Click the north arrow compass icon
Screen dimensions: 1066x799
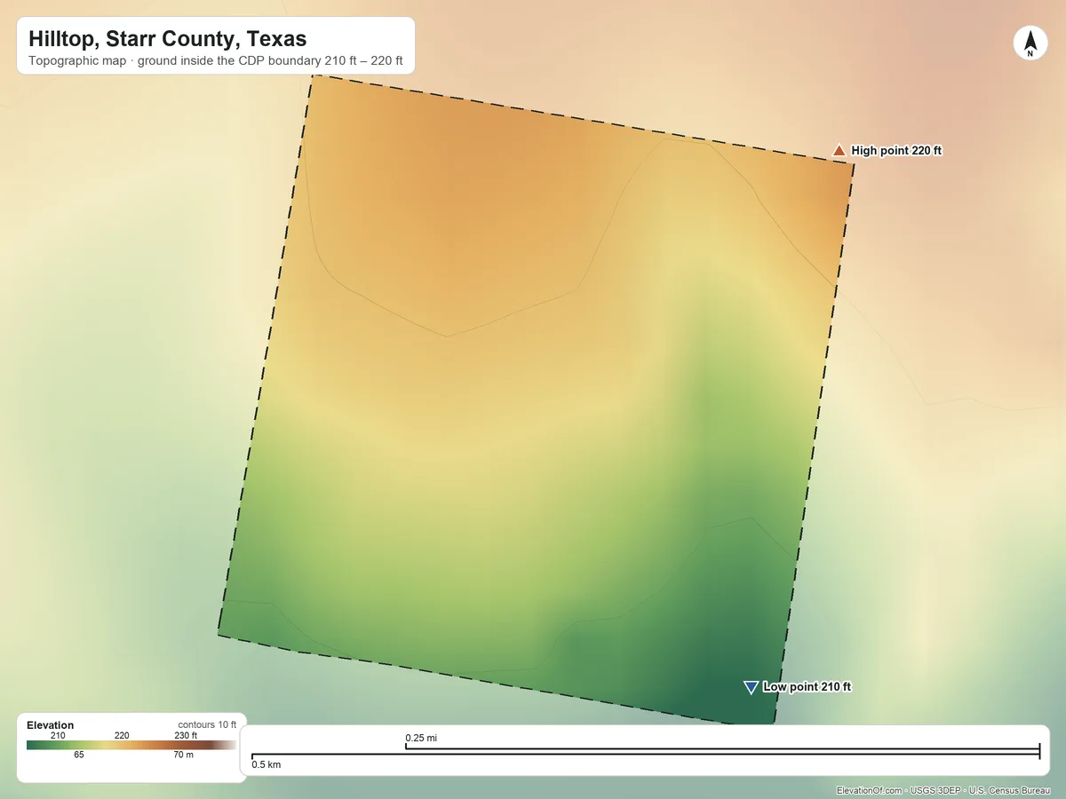pyautogui.click(x=1030, y=44)
